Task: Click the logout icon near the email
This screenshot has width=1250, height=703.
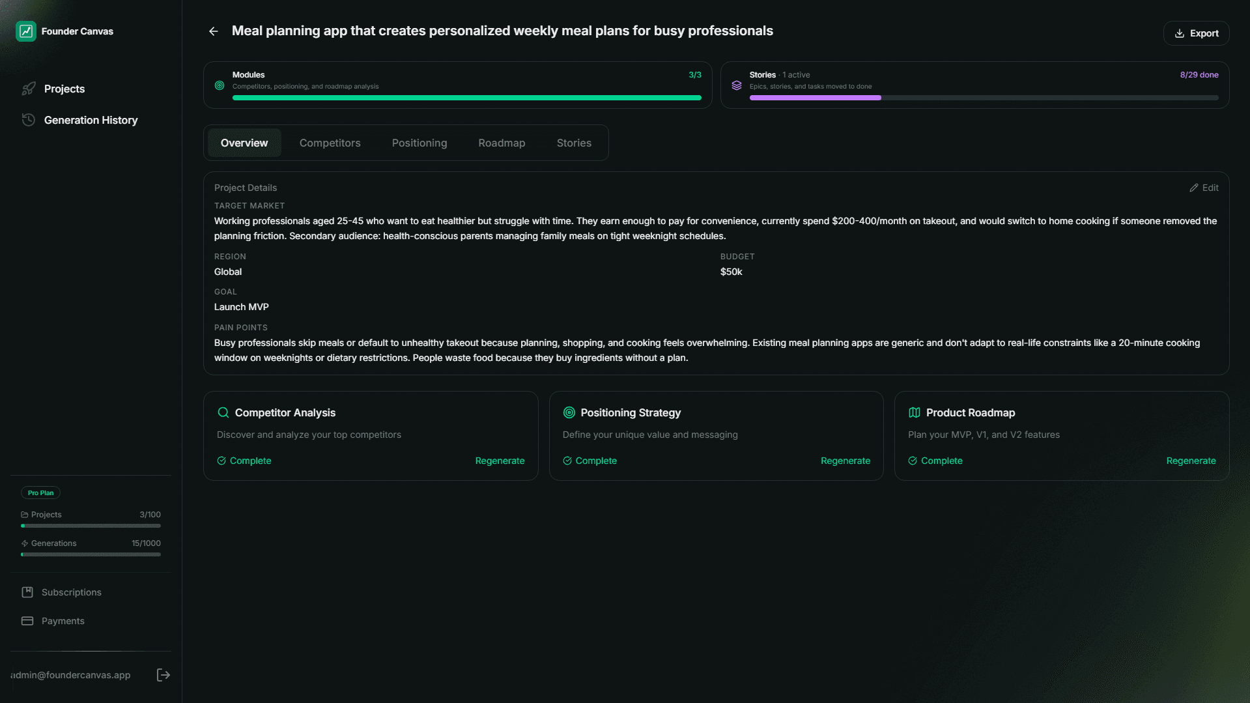Action: tap(163, 674)
